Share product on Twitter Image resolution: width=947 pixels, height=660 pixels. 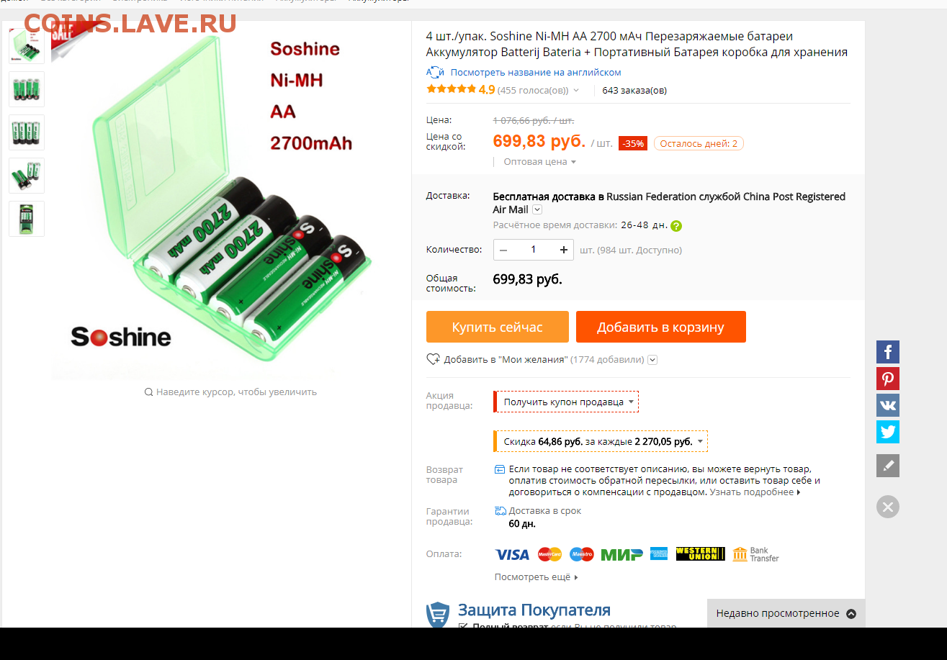(x=888, y=432)
